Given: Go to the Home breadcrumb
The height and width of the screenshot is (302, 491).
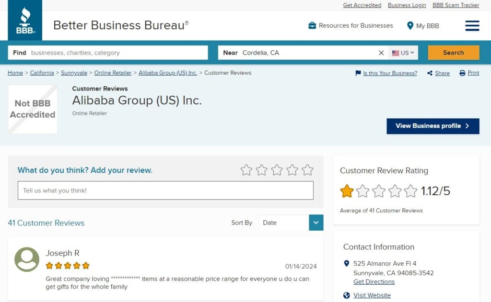Looking at the screenshot, I should pyautogui.click(x=15, y=73).
